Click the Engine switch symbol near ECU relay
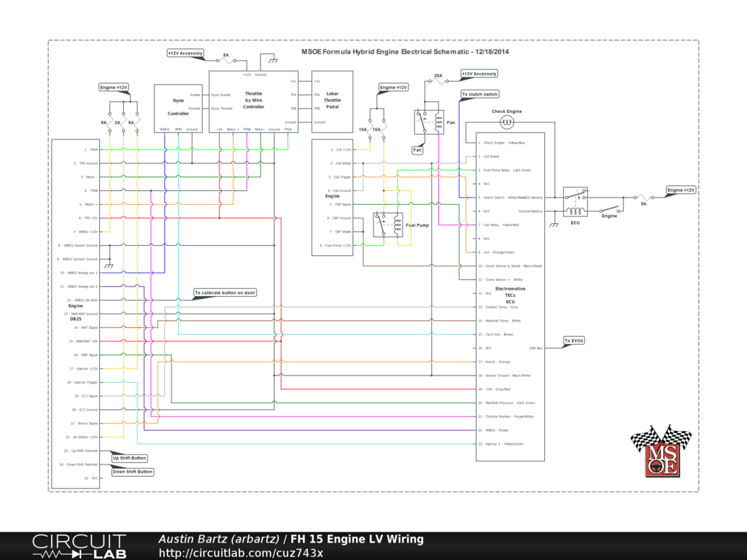 pyautogui.click(x=609, y=206)
